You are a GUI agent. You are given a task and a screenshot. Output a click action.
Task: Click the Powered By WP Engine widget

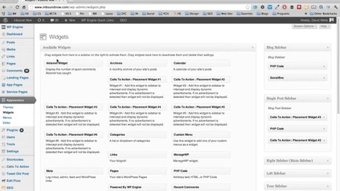[x=137, y=187]
